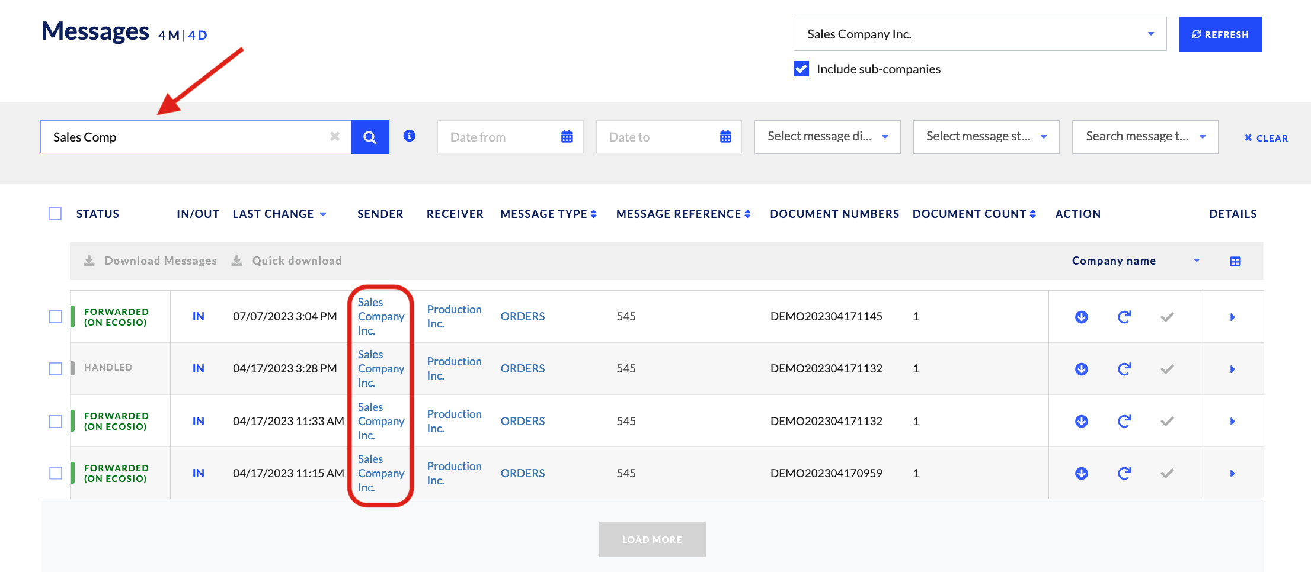Image resolution: width=1311 pixels, height=572 pixels.
Task: Click the 4D documents count in heading
Action: 198,36
